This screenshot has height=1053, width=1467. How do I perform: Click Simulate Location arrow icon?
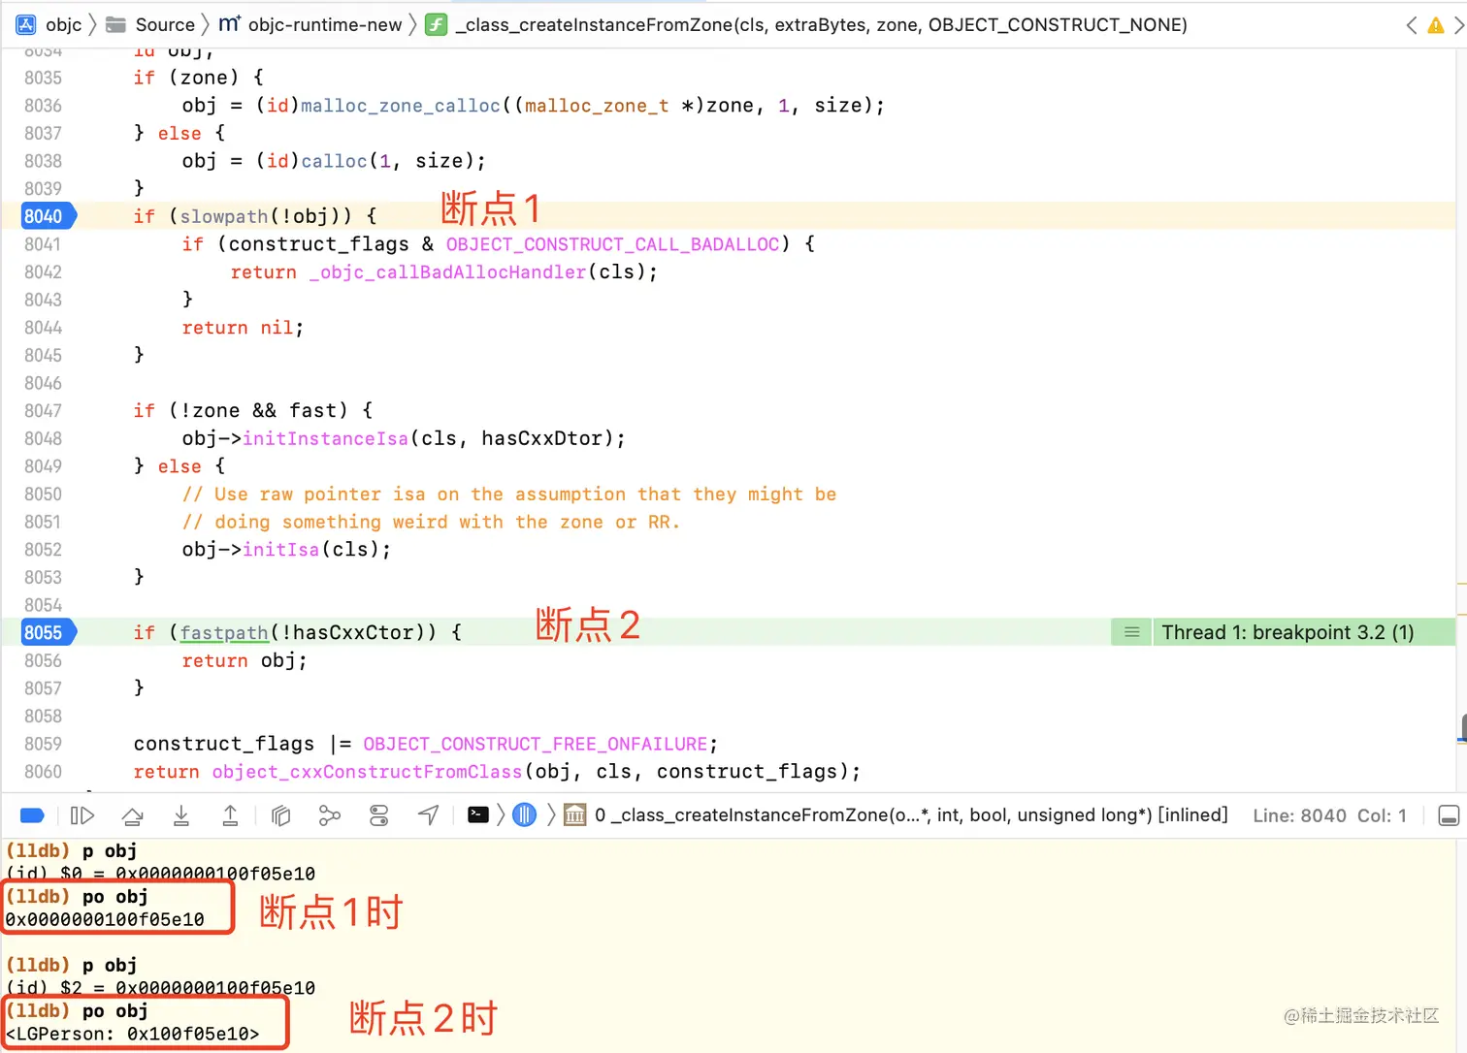(x=428, y=815)
